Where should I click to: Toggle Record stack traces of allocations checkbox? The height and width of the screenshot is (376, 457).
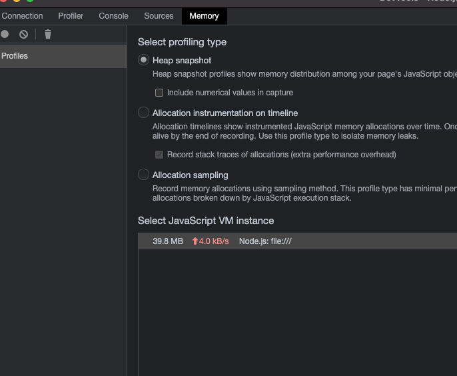pyautogui.click(x=159, y=155)
